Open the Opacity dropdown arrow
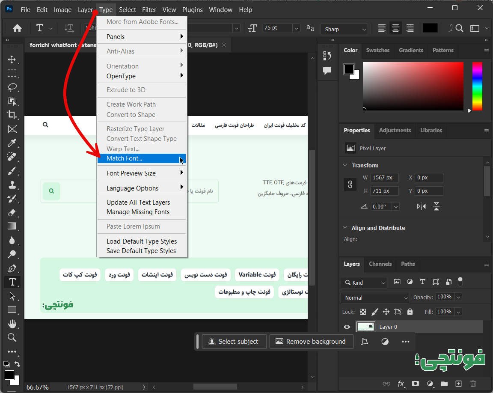The width and height of the screenshot is (493, 393). 458,297
